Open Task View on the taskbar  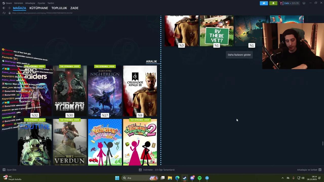pyautogui.click(x=163, y=178)
